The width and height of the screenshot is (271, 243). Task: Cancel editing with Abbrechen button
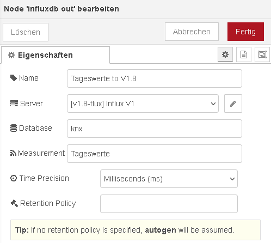click(192, 32)
